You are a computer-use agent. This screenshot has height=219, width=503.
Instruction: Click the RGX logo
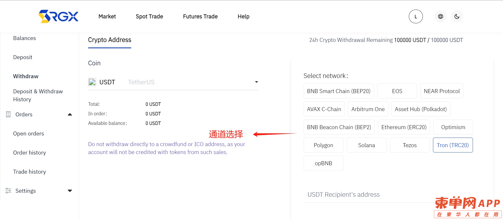point(59,16)
